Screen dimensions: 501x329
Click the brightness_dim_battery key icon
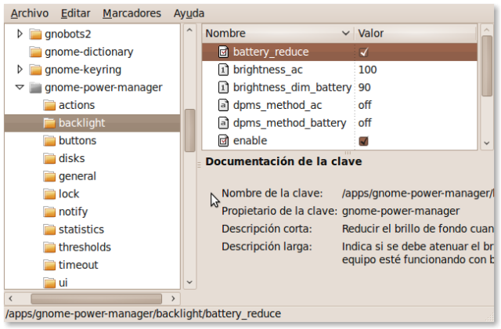[x=222, y=87]
